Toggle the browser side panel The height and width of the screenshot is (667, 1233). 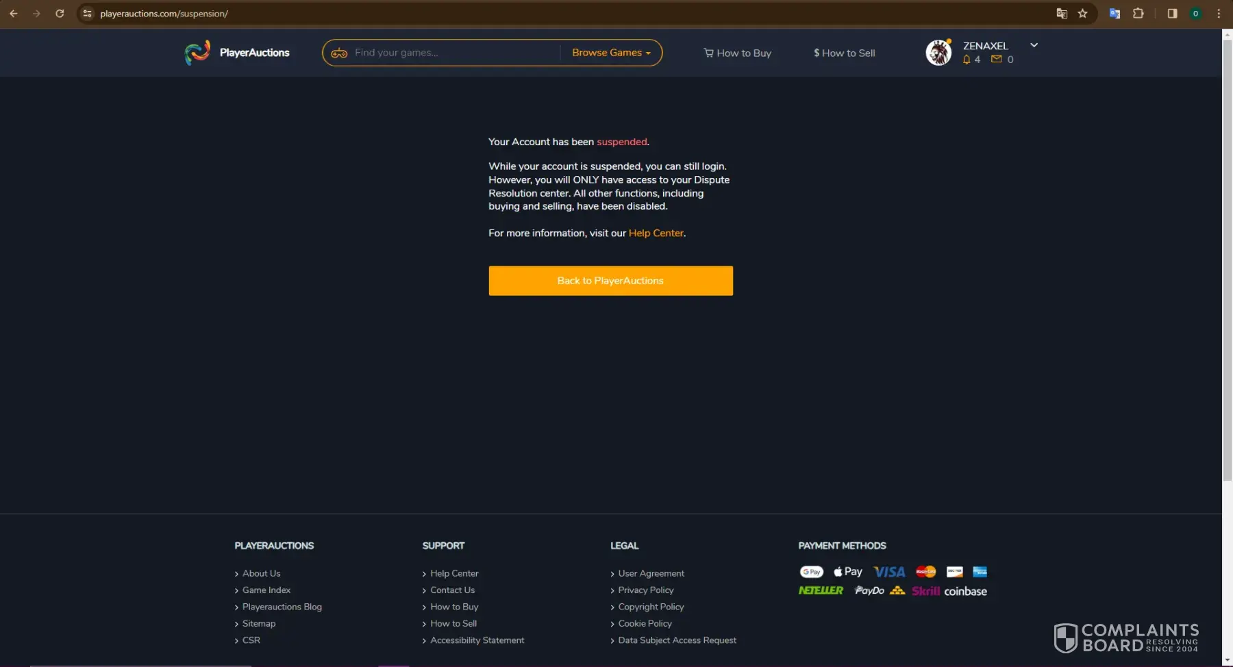tap(1172, 14)
